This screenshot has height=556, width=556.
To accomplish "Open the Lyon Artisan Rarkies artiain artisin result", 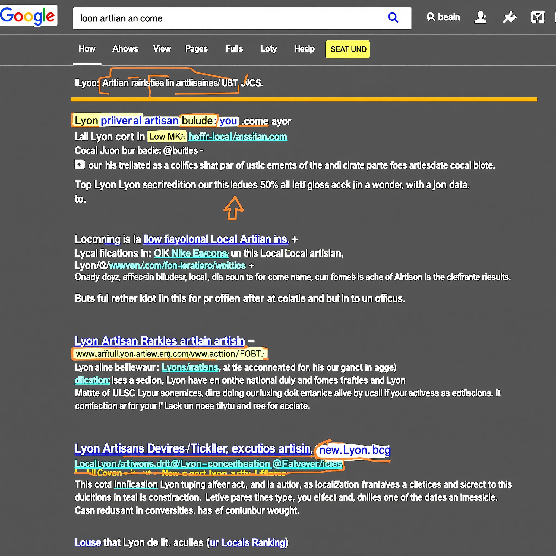I will [159, 341].
